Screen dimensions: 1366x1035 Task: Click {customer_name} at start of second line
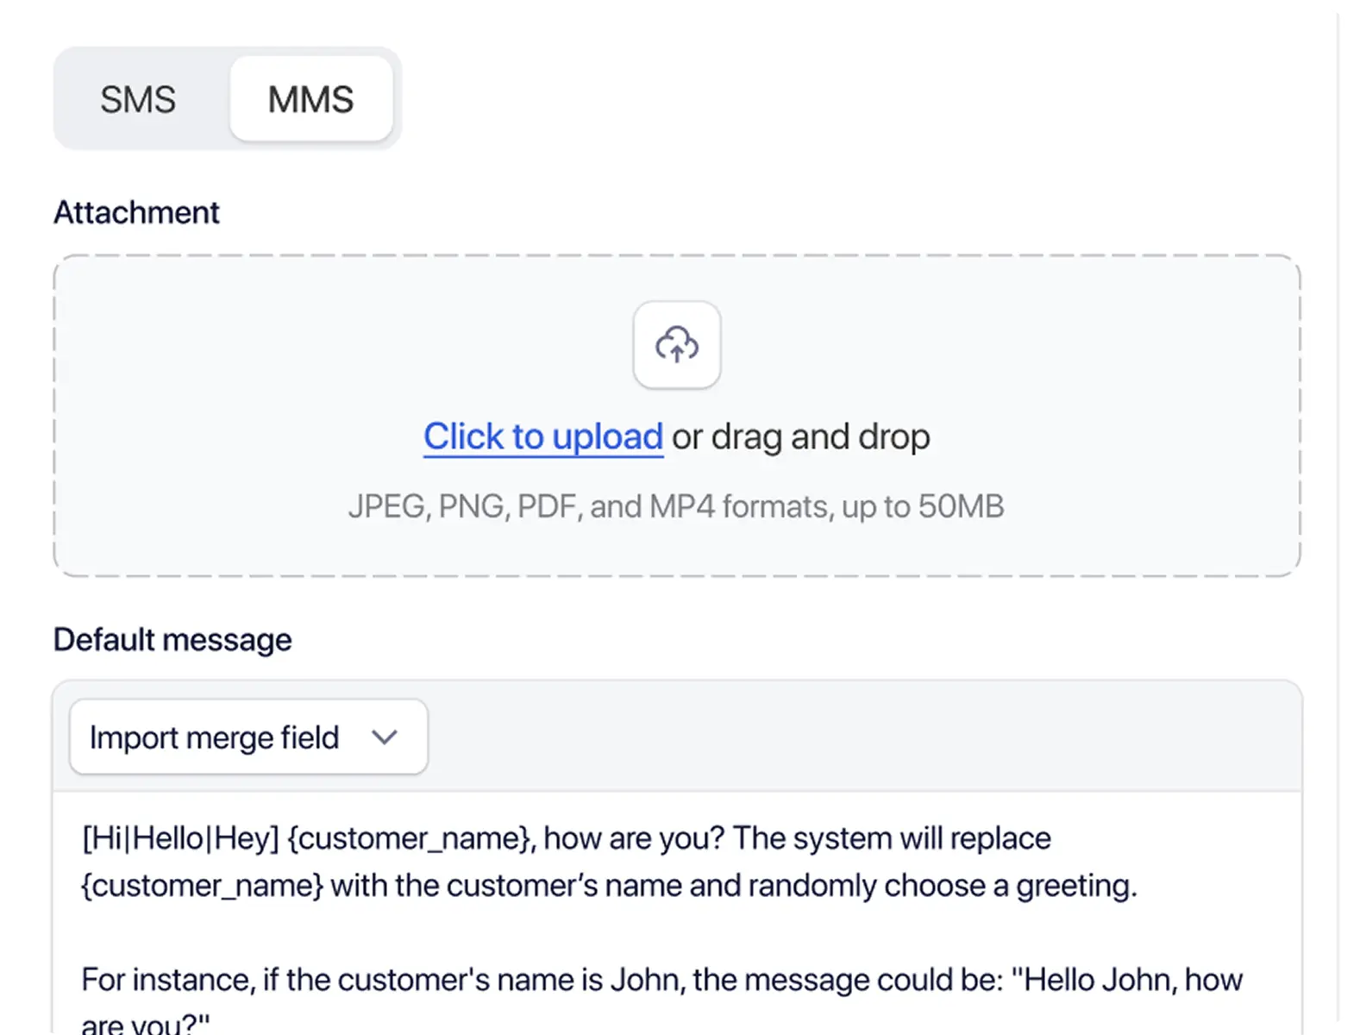click(x=202, y=886)
